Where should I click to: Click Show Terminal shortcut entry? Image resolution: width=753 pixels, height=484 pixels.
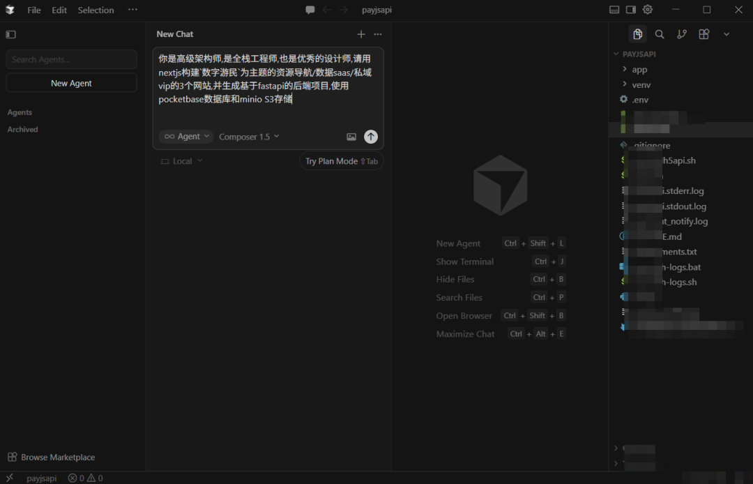(x=501, y=262)
